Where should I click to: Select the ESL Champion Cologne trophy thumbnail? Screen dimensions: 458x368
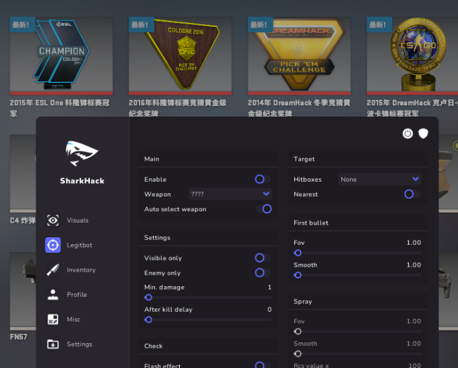[x=61, y=56]
